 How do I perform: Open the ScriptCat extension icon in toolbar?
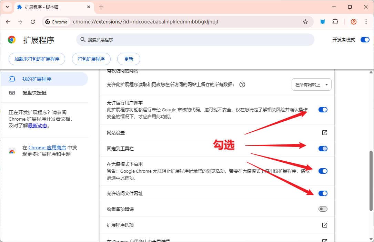[x=323, y=22]
